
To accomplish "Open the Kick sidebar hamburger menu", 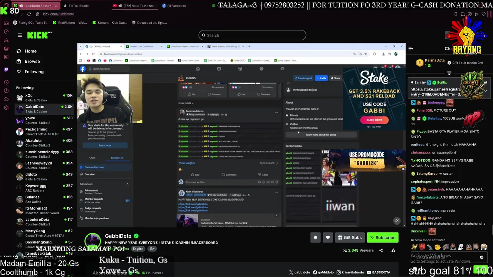I will (x=20, y=35).
